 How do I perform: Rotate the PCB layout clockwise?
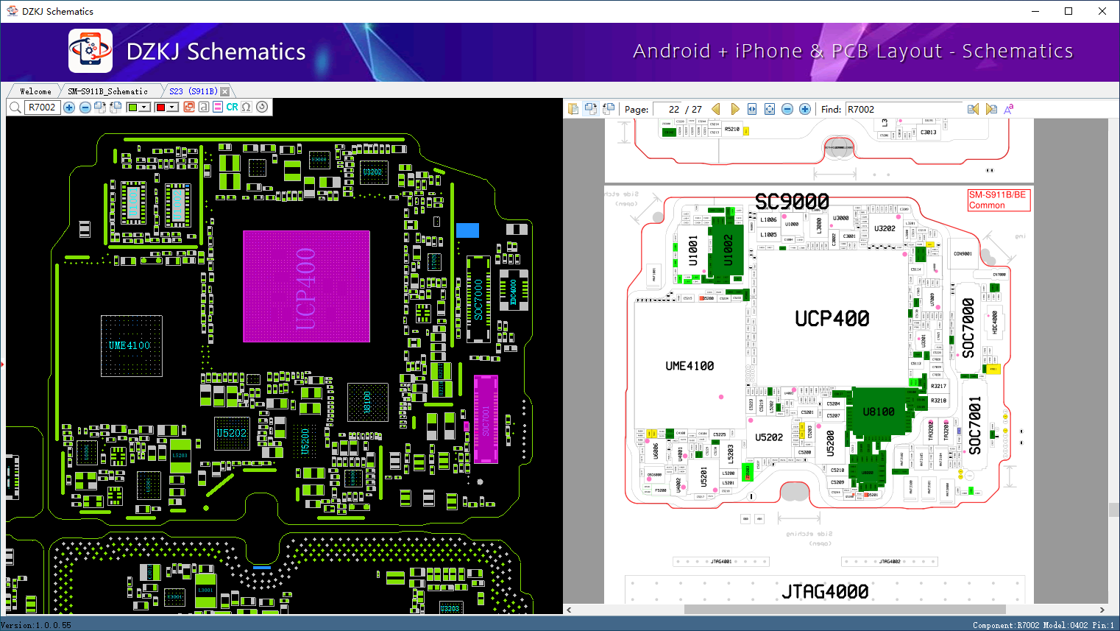(x=100, y=107)
